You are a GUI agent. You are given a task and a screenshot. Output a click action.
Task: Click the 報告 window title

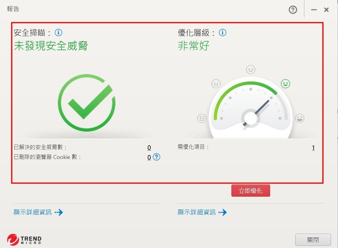pos(13,9)
